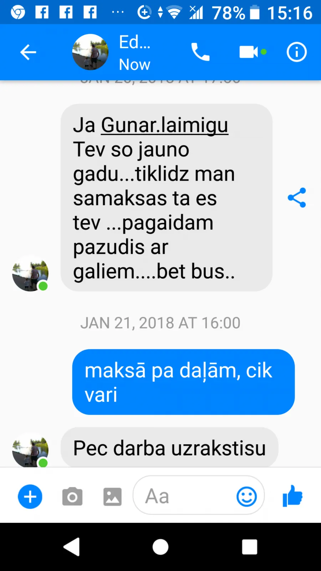This screenshot has height=571, width=321.
Task: Open conversation info details
Action: coord(296,52)
